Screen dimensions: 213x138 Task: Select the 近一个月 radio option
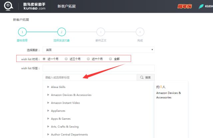point(44,59)
